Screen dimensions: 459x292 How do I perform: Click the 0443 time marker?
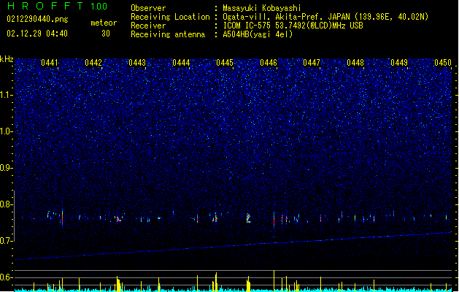(137, 63)
